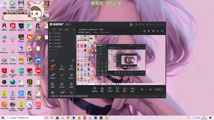Viewport: 214px width, 120px height.
Task: Click the Windows search box on taskbar
Action: tap(25, 118)
